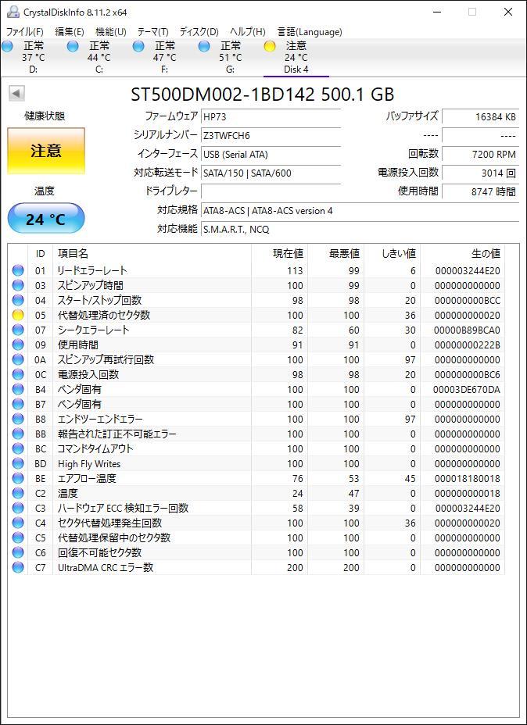
Task: Click the buffer size field 16384 KB
Action: 480,116
